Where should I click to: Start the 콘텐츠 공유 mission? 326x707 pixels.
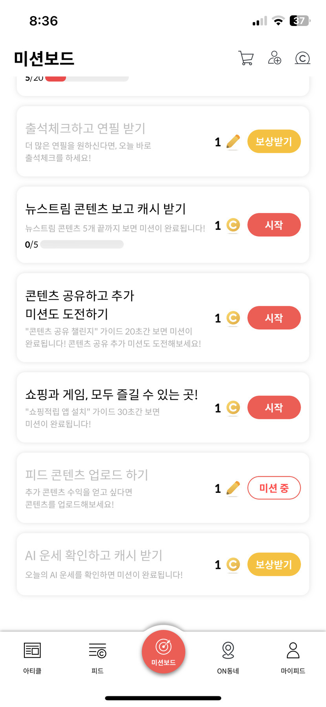[x=274, y=318]
